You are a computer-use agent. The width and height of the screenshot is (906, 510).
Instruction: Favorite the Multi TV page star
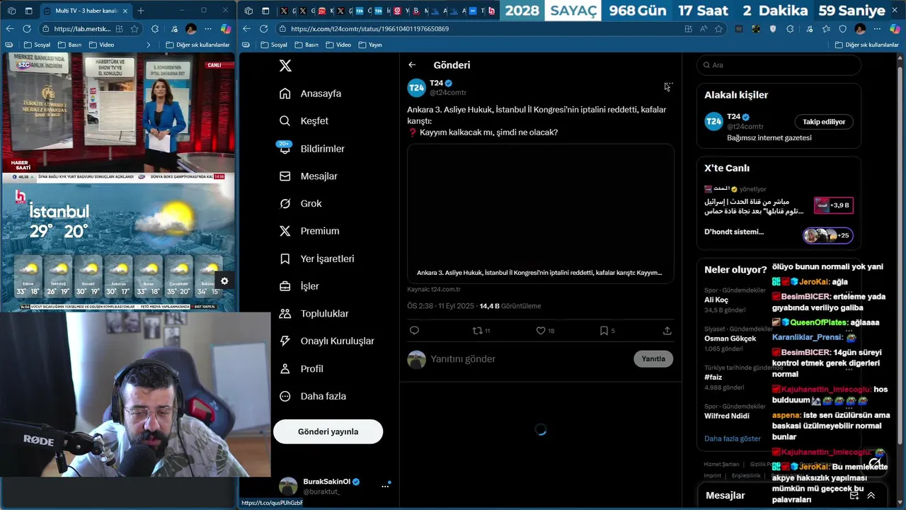coord(134,28)
